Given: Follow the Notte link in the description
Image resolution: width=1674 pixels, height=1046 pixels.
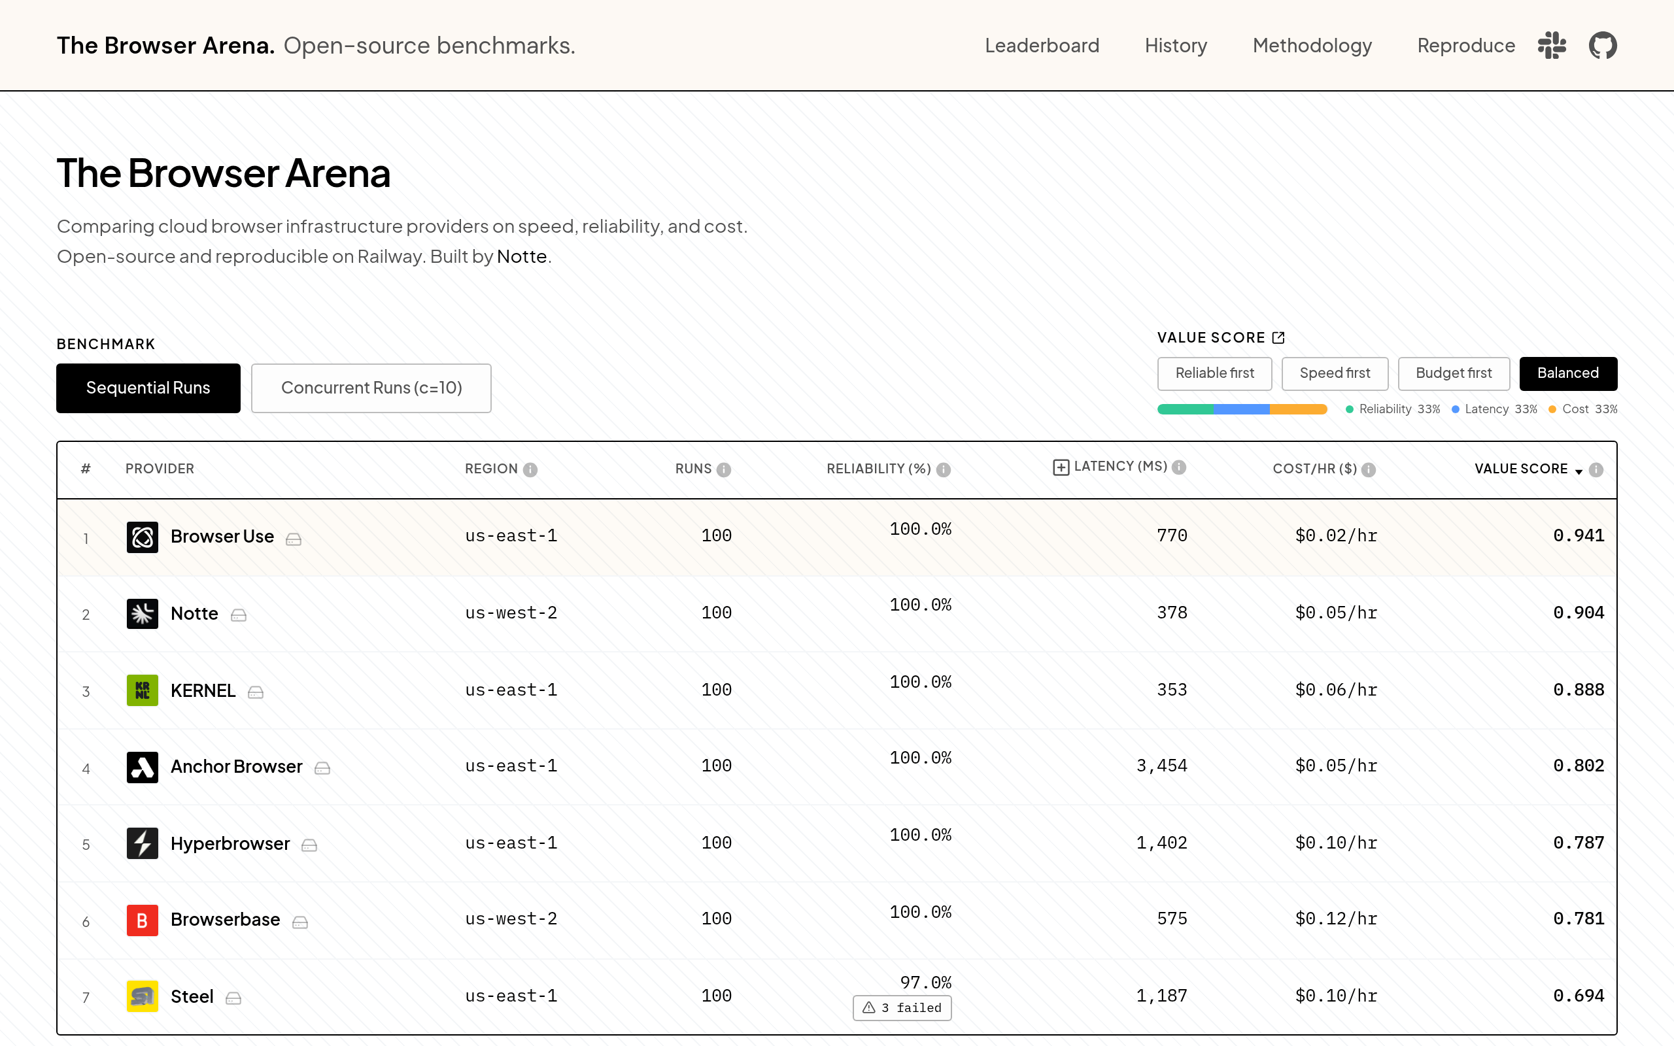Looking at the screenshot, I should (522, 257).
